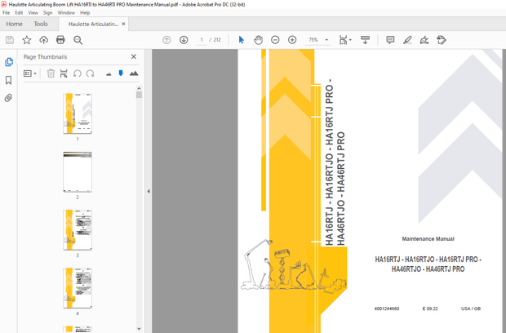Click the document number 4001244660
Screen dimensions: 506x333
(x=387, y=309)
